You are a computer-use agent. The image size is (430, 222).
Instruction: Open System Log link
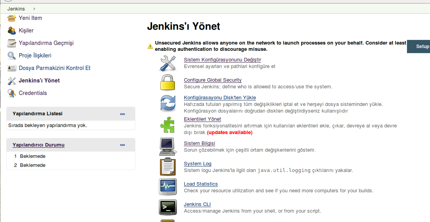pos(198,164)
